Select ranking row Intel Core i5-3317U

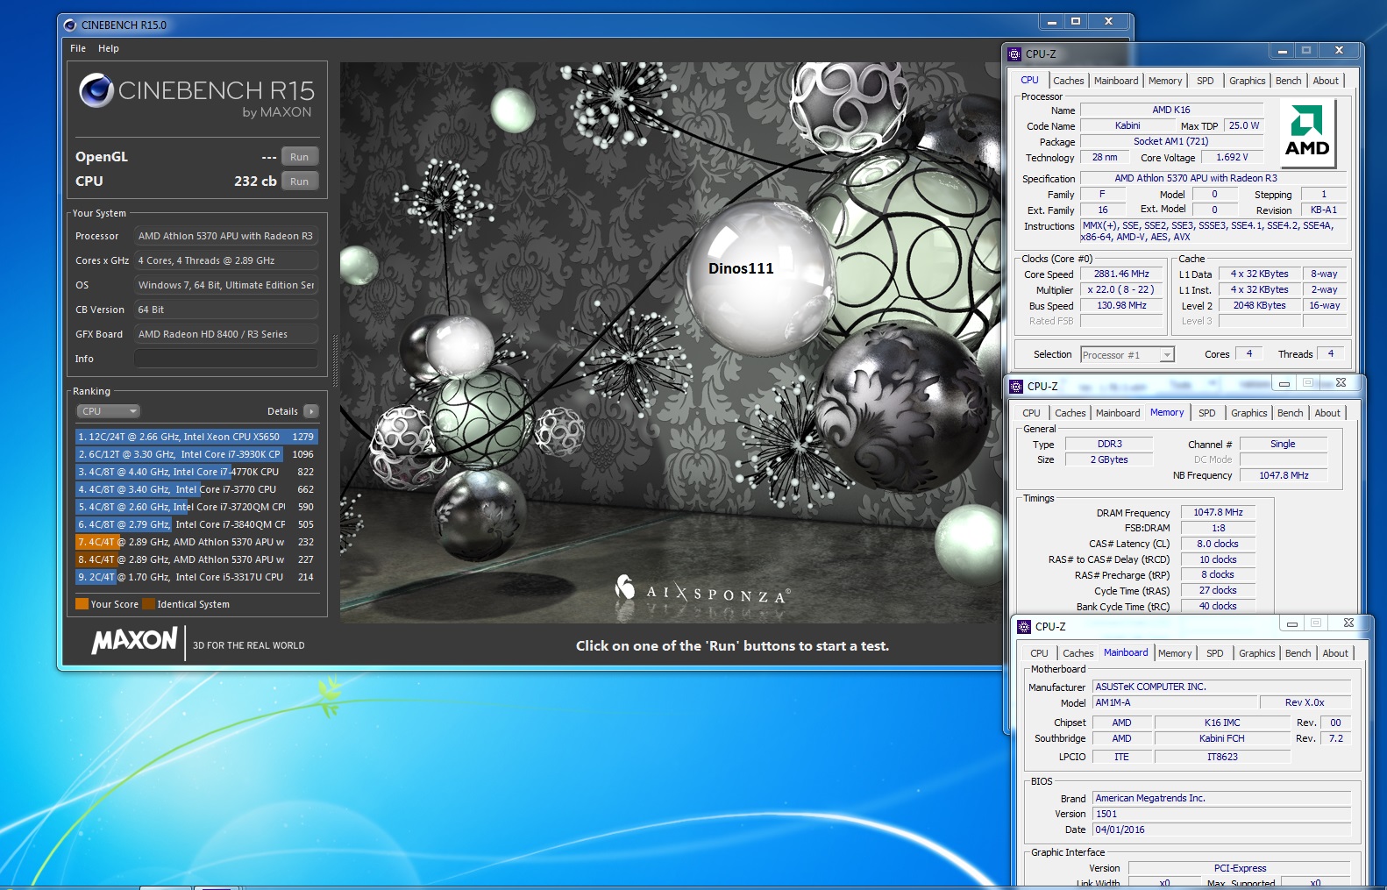coord(196,577)
